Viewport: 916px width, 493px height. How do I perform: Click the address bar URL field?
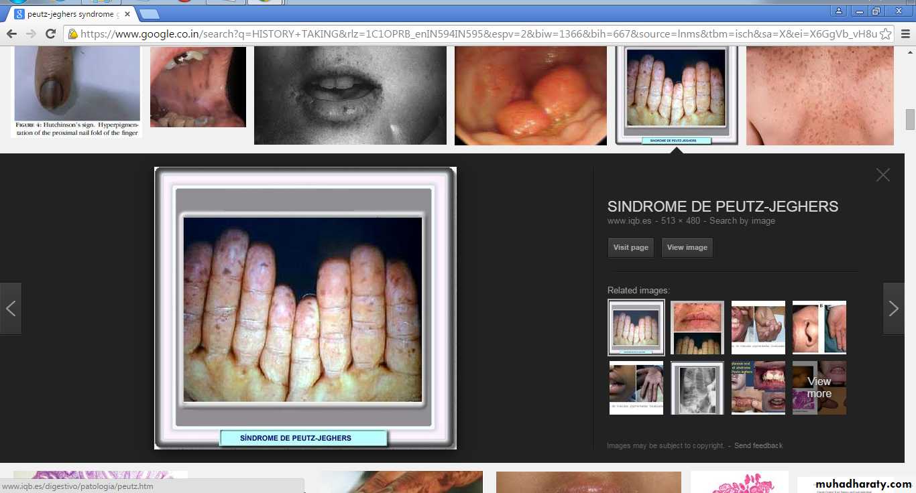tap(469, 33)
